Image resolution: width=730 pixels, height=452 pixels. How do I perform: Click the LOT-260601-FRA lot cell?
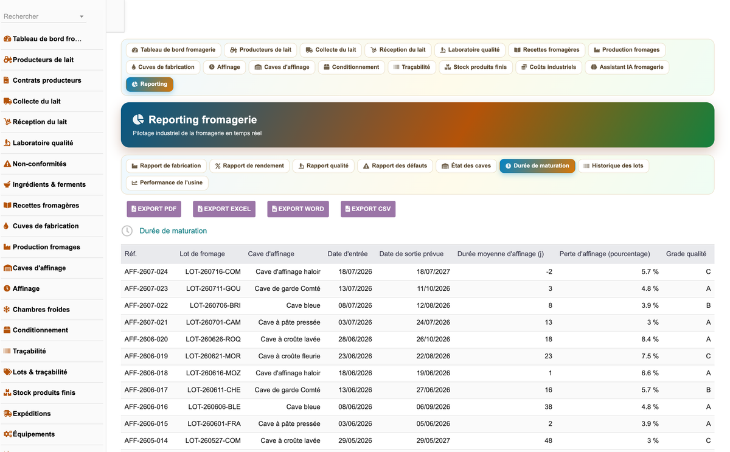[214, 424]
